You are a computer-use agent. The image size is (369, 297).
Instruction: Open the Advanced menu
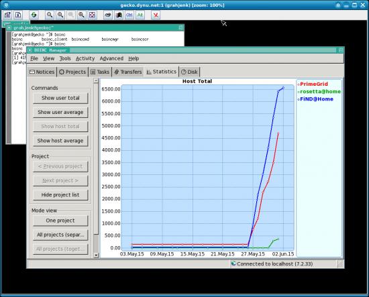(x=111, y=58)
